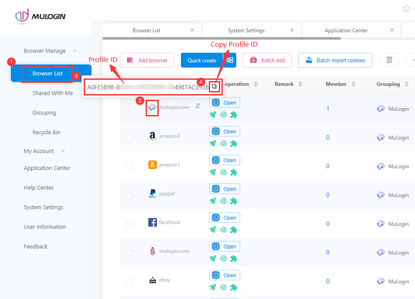Click the facebook profile logo icon
Image resolution: width=415 pixels, height=299 pixels.
(x=153, y=222)
